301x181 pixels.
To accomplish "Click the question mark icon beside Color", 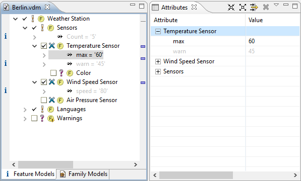I will point(61,73).
